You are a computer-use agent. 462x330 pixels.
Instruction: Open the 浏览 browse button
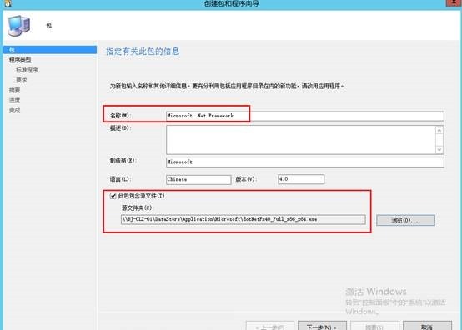(x=405, y=220)
